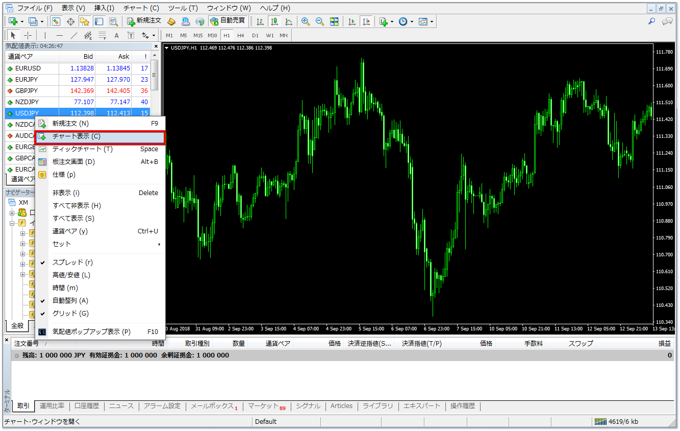The width and height of the screenshot is (680, 431).
Task: Click the zoom out magnifier icon
Action: (x=320, y=21)
